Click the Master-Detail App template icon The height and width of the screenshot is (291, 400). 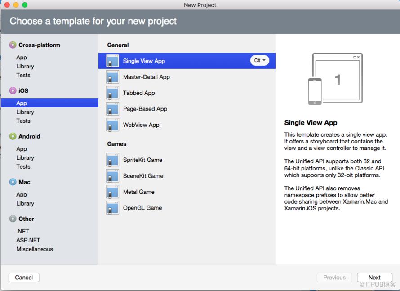pyautogui.click(x=112, y=77)
